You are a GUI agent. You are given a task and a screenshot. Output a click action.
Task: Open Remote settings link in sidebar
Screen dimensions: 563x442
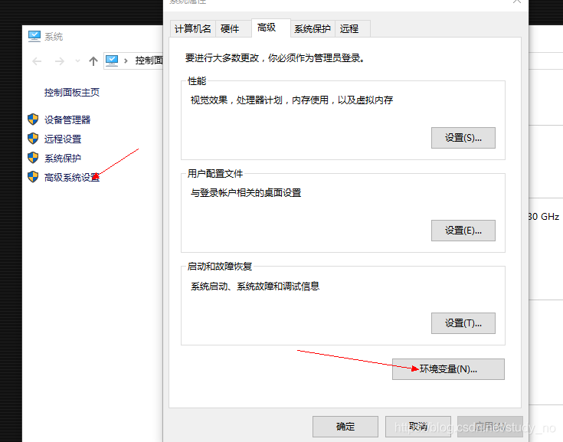[63, 139]
